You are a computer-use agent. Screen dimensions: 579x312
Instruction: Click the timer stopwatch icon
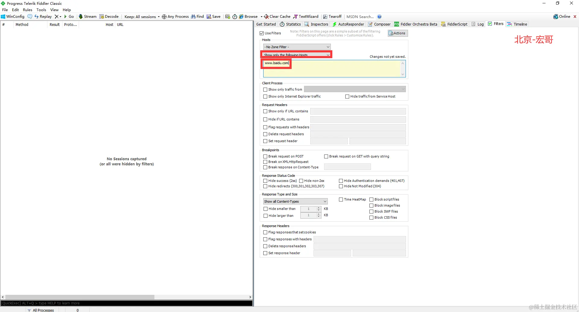(235, 17)
